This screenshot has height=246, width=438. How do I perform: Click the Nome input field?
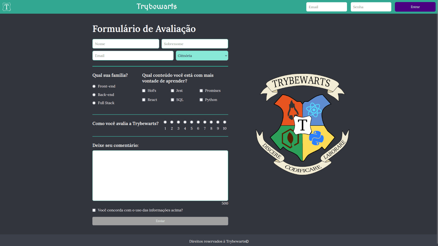pyautogui.click(x=126, y=44)
